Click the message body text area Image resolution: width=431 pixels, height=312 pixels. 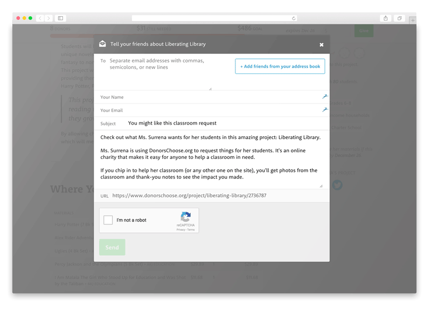[x=212, y=160]
